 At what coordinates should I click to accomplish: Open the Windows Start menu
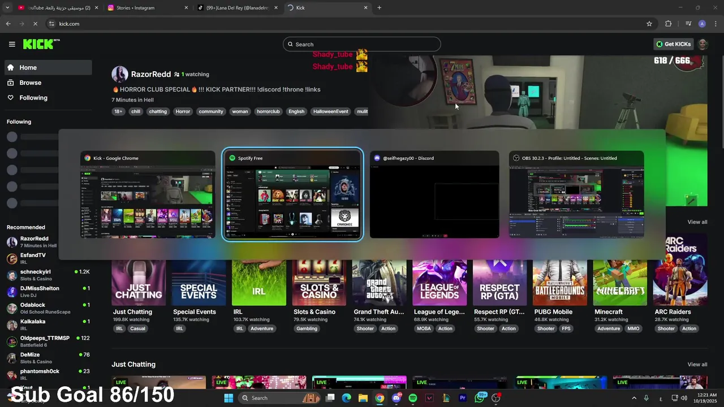pos(229,398)
